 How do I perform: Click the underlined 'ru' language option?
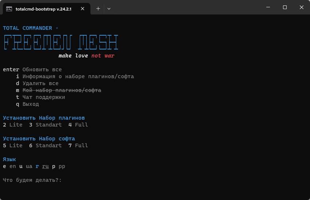pos(46,166)
